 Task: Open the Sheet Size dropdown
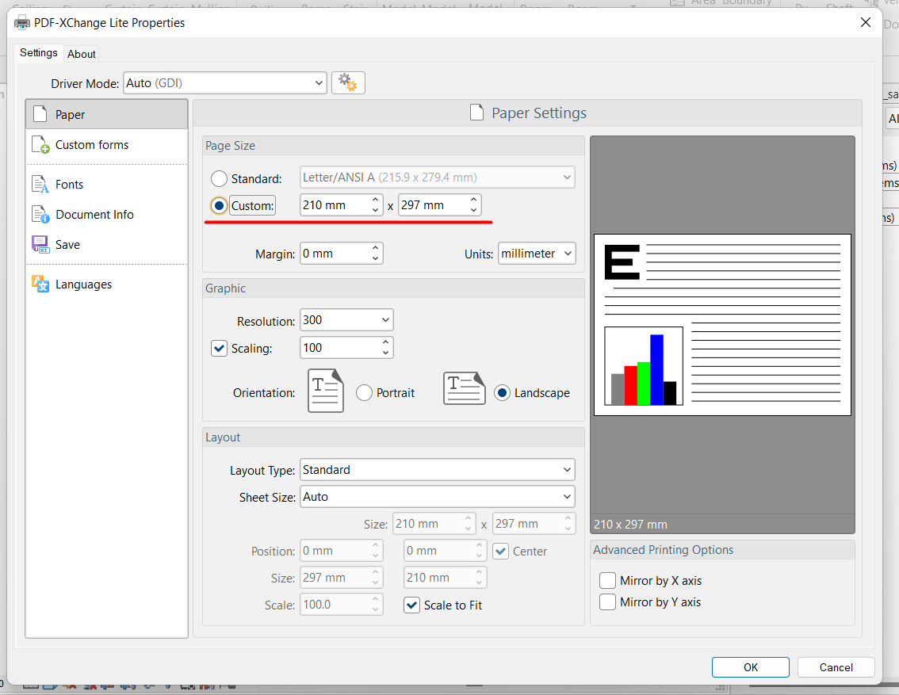coord(437,497)
